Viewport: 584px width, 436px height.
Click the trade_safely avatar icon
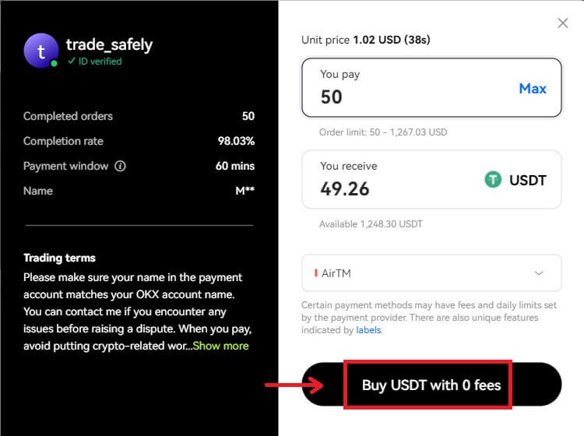pyautogui.click(x=41, y=51)
